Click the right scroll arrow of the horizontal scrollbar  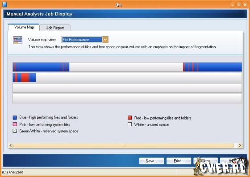point(240,145)
